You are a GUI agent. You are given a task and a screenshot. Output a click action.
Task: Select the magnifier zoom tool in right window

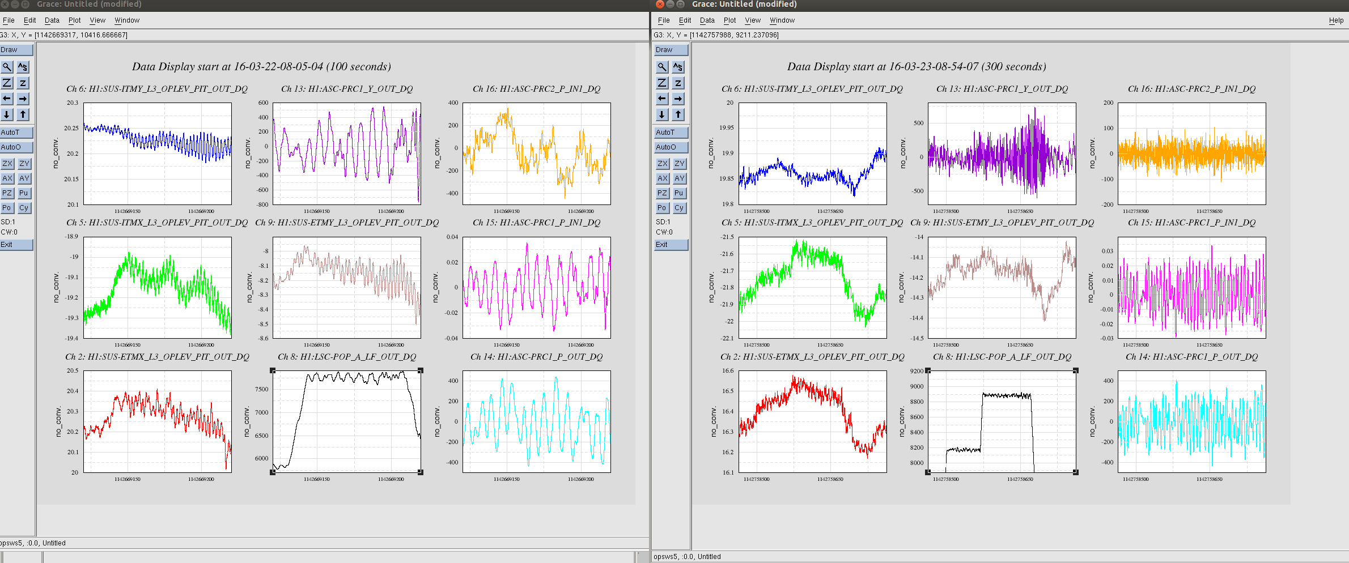[662, 67]
